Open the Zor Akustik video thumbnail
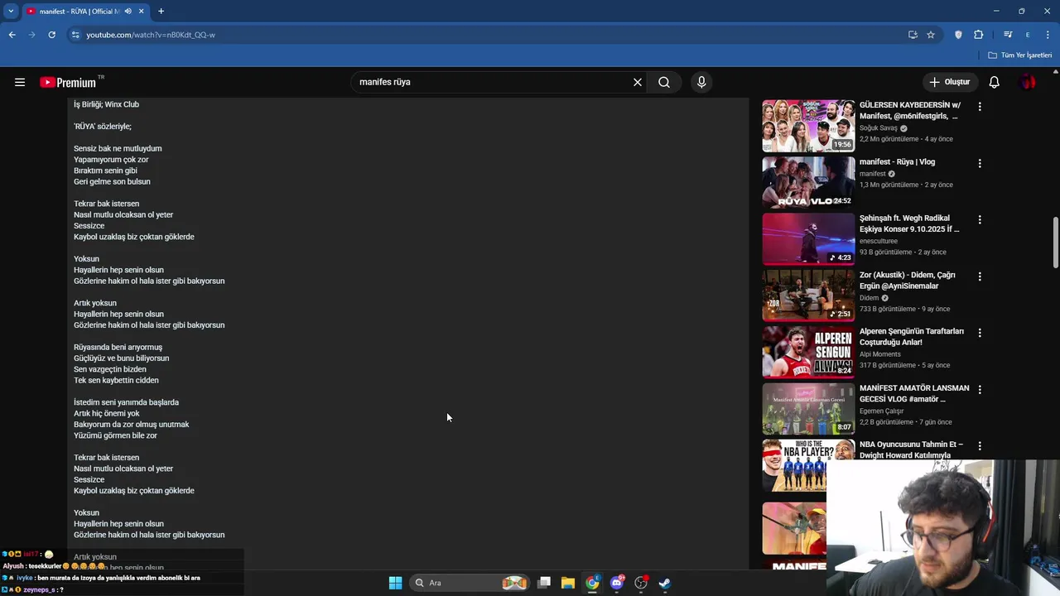Image resolution: width=1060 pixels, height=596 pixels. 808,296
